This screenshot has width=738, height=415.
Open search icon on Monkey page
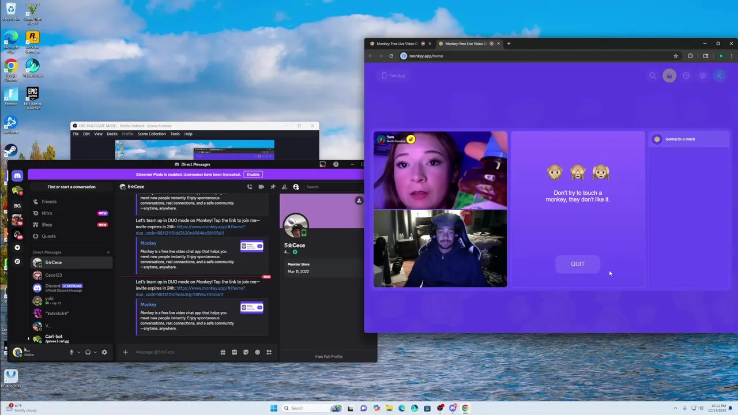653,76
